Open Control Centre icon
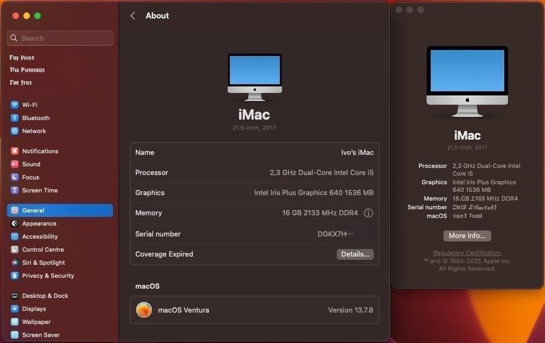The image size is (545, 343). (15, 249)
